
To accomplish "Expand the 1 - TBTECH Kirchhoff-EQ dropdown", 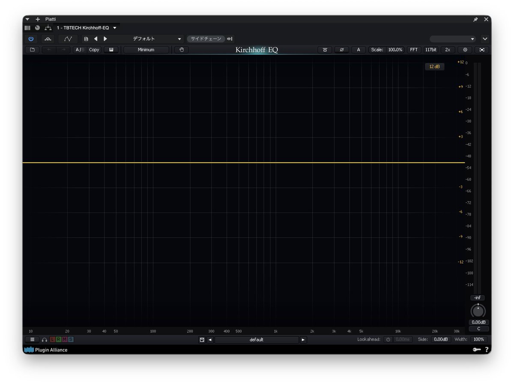I will [115, 28].
